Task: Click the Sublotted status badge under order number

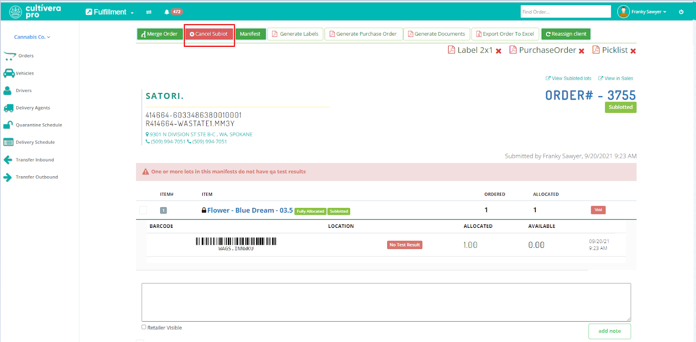Action: coord(620,107)
